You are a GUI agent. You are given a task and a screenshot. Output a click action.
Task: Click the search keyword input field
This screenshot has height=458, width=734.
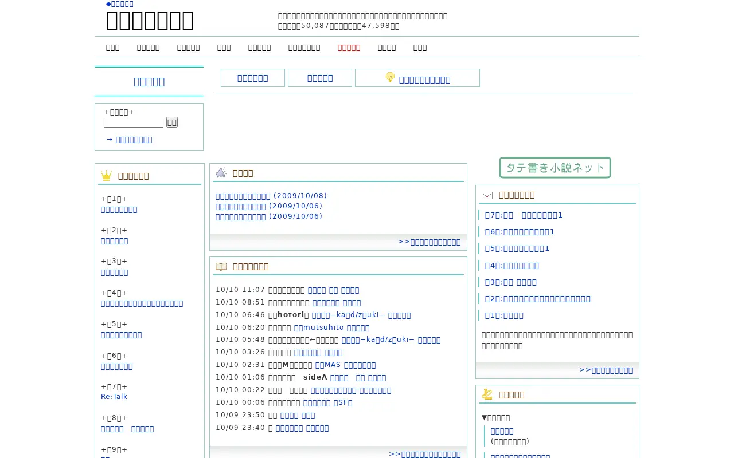click(x=134, y=122)
